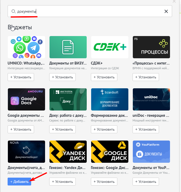Click Добавить button for Документооборот widget
Viewport: 181px width, 192px height.
tap(19, 182)
